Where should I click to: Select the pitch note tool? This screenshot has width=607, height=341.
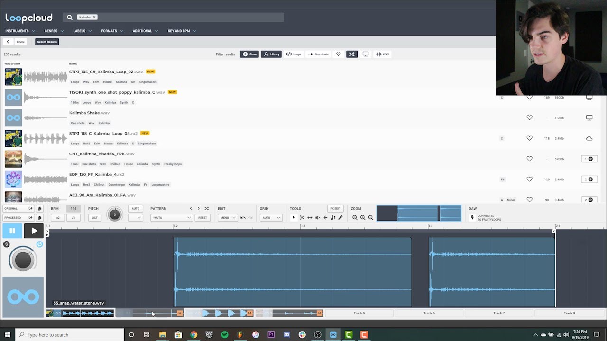(333, 218)
